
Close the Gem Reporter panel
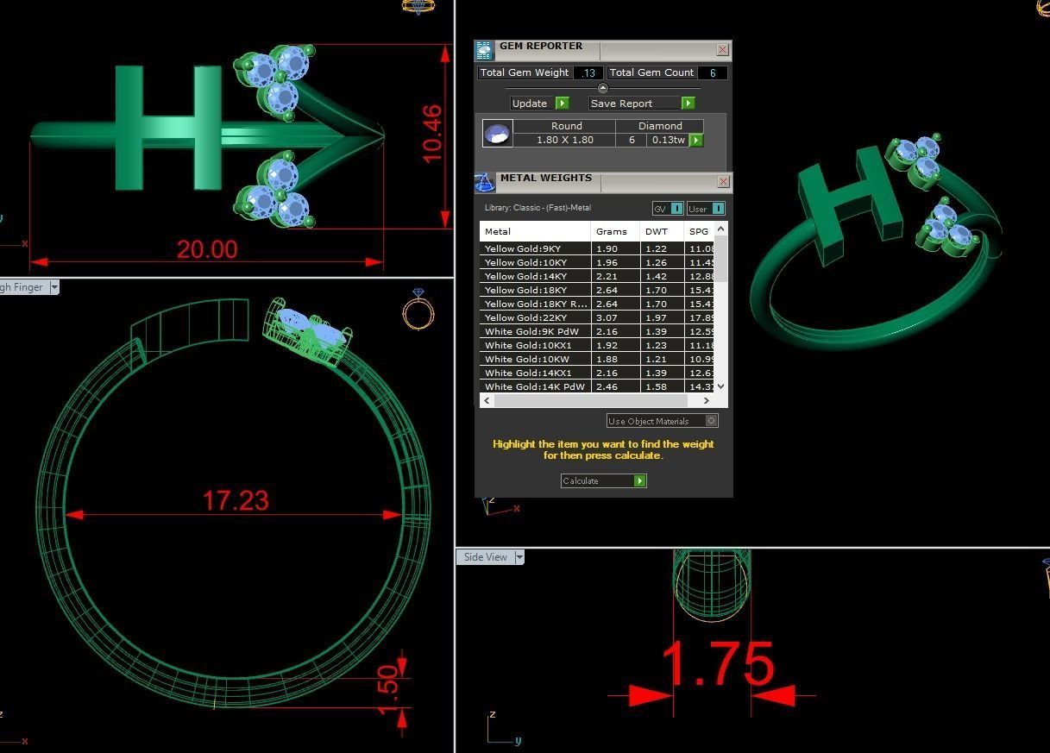pos(723,50)
